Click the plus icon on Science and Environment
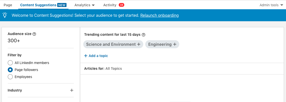This screenshot has height=102, width=286. point(138,44)
